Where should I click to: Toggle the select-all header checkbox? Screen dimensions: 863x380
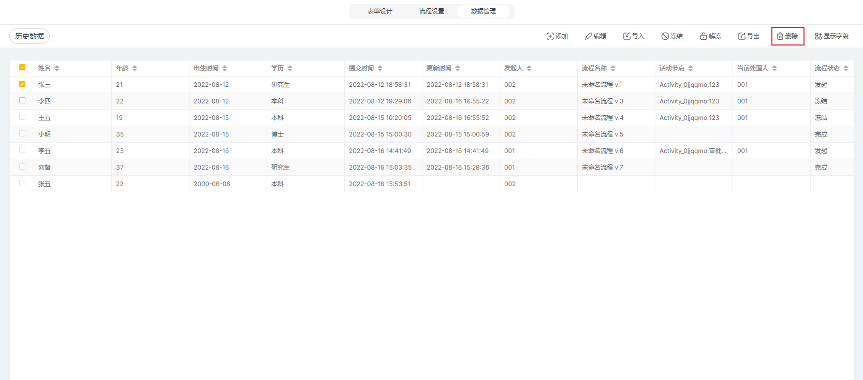[x=22, y=67]
